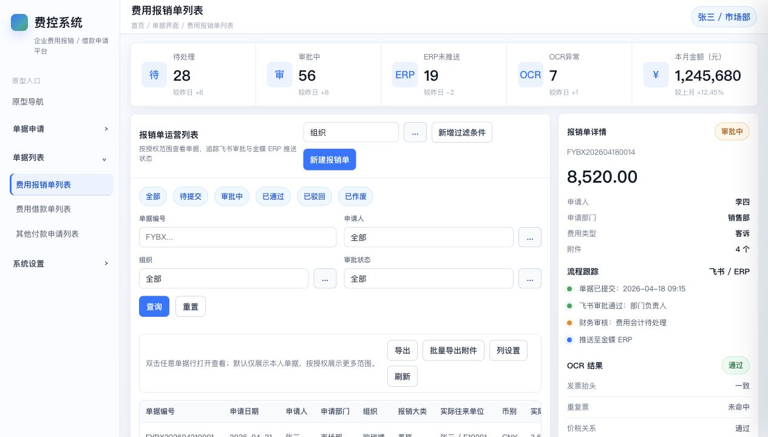Select the 已驳回 status tab
Image resolution: width=768 pixels, height=437 pixels.
pos(314,196)
